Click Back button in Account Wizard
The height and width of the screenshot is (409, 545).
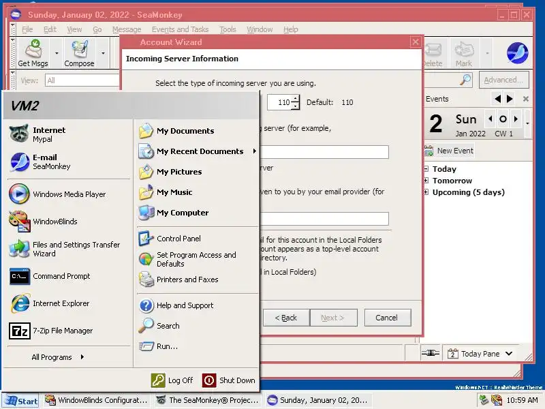click(285, 318)
